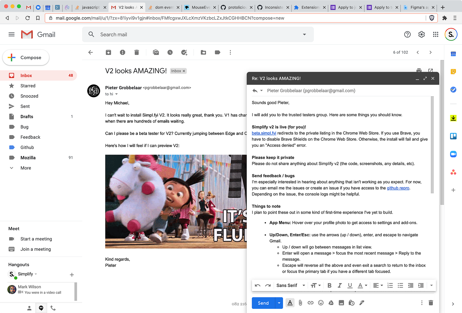Viewport: 462px width, 313px height.
Task: Open the Starred folder
Action: [38, 86]
